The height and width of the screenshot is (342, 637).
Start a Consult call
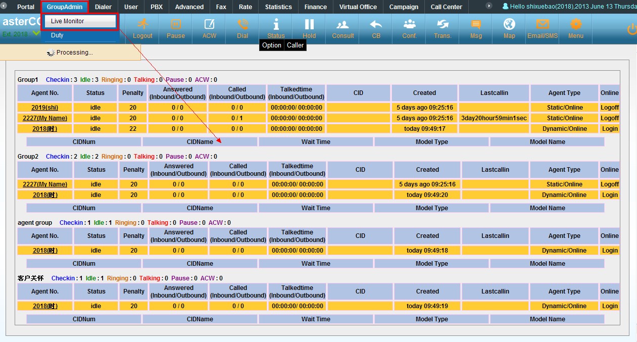(343, 28)
